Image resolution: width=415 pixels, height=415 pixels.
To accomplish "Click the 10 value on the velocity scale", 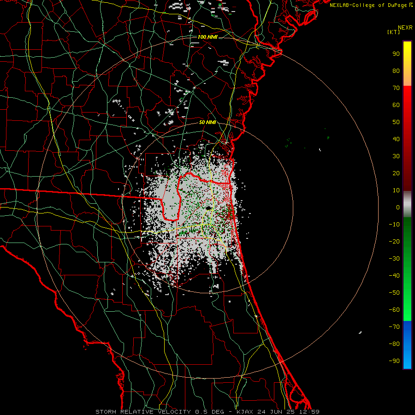I will 396,190.
